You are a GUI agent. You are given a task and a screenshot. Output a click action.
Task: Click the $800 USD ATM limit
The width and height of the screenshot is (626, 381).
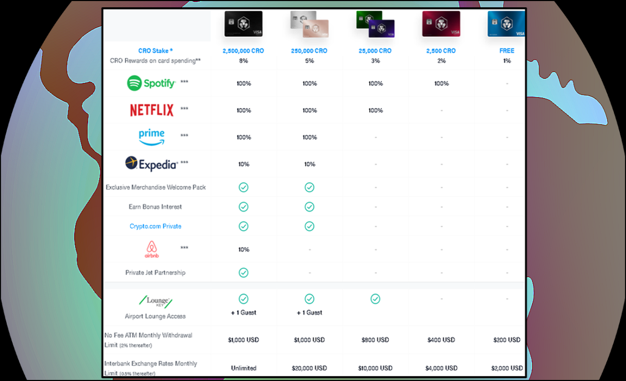click(x=375, y=340)
